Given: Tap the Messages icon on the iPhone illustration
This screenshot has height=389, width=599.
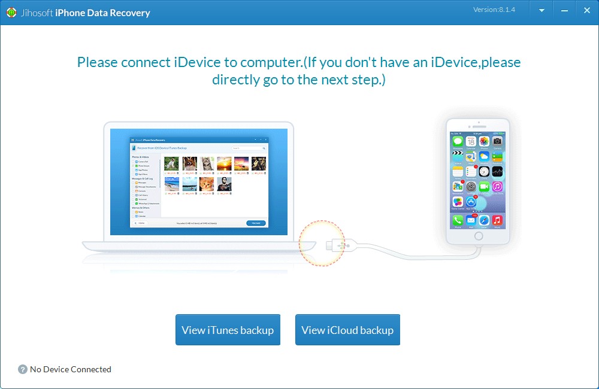Looking at the screenshot, I should (x=457, y=141).
